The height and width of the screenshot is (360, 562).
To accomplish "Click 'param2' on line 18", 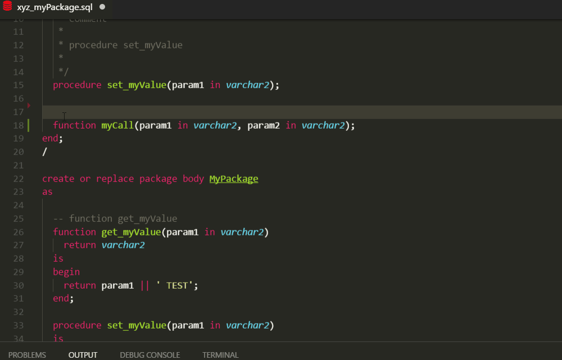I will pos(264,125).
